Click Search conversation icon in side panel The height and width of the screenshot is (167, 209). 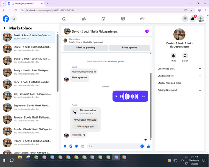(185, 56)
